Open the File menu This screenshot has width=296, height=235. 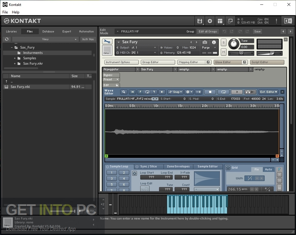5,12
